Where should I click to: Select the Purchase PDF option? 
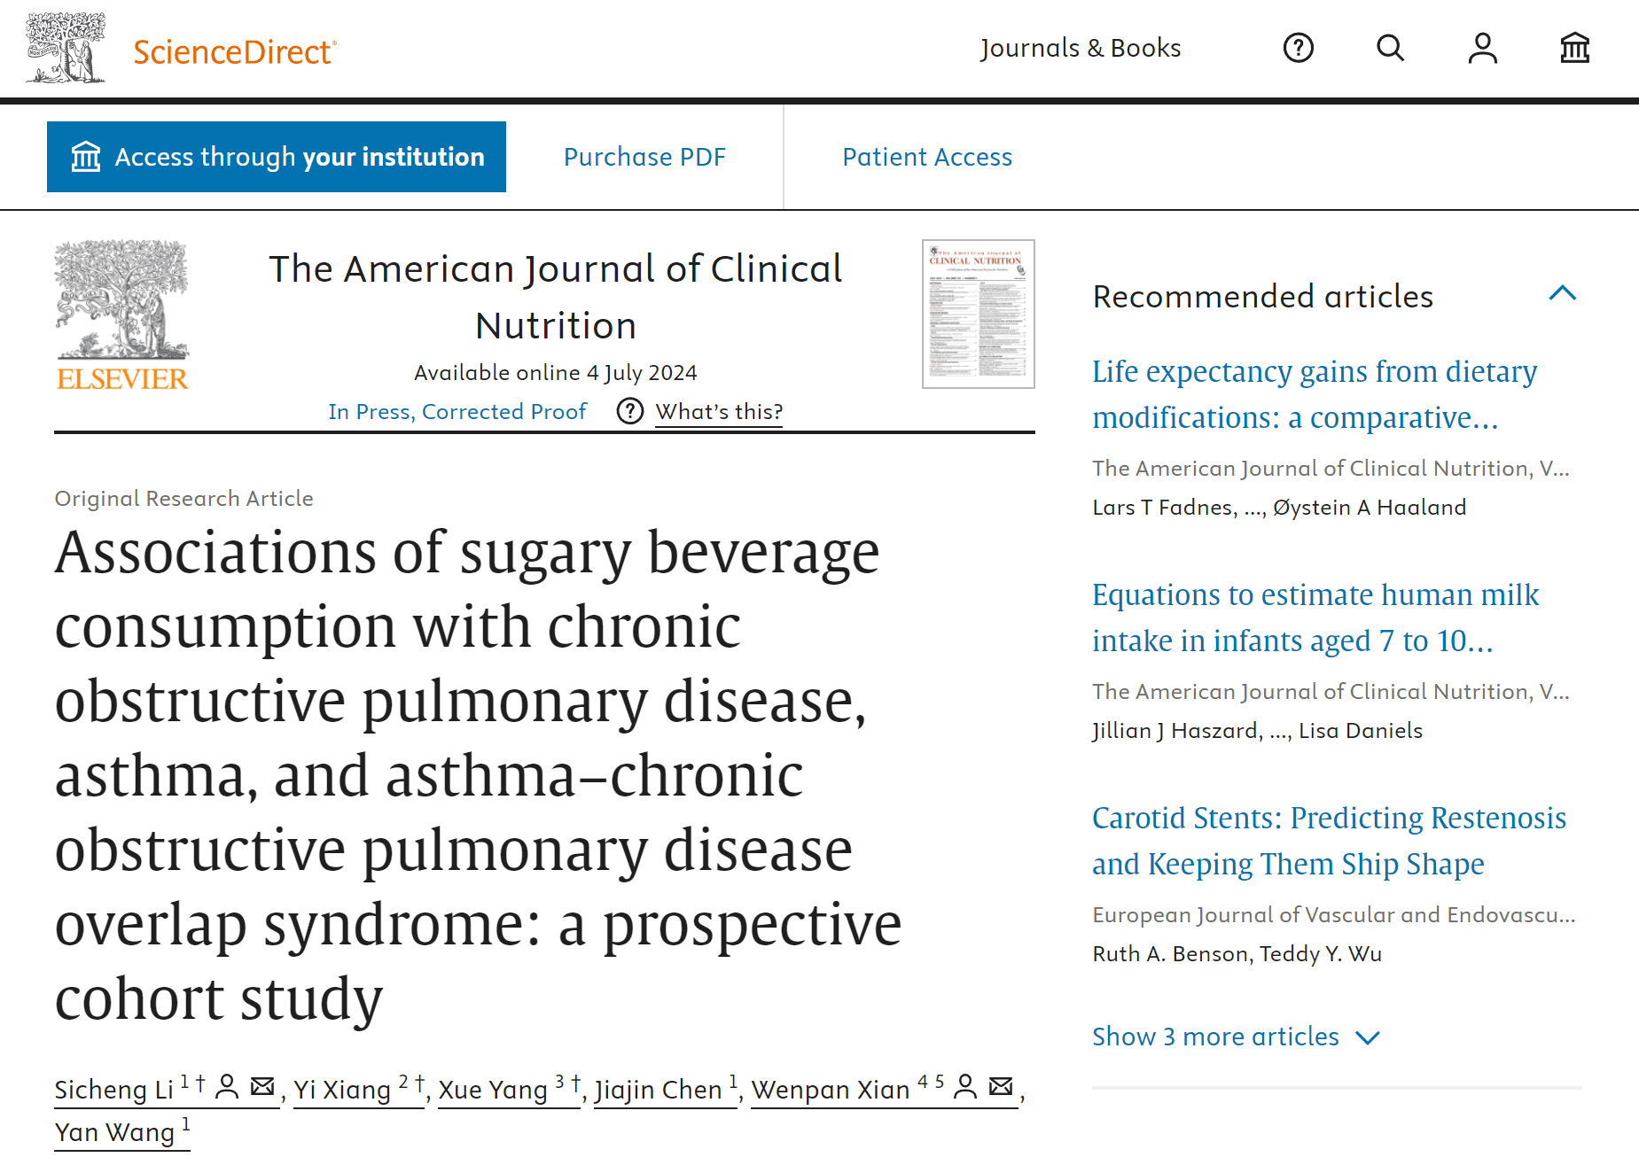click(x=644, y=157)
